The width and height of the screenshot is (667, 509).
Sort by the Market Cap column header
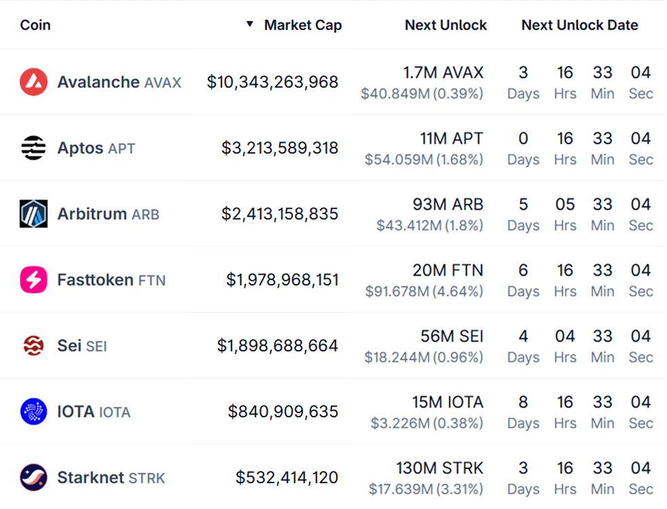coord(303,25)
